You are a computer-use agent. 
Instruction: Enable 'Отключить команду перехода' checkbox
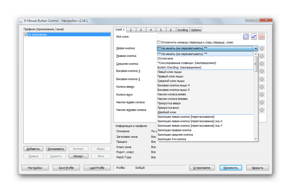[159, 42]
